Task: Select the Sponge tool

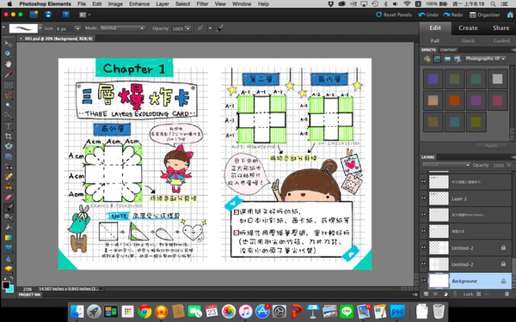Action: [x=9, y=269]
